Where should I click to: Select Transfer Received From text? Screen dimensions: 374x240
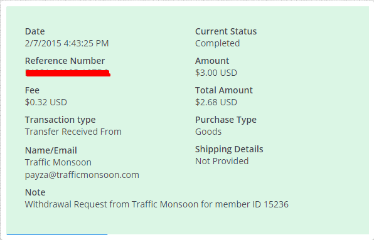tap(73, 132)
